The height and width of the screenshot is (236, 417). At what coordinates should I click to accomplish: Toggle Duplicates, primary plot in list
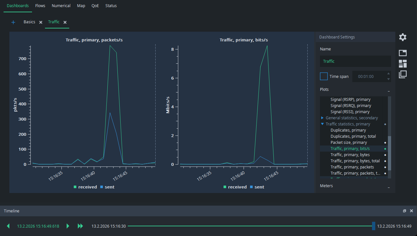click(x=348, y=130)
